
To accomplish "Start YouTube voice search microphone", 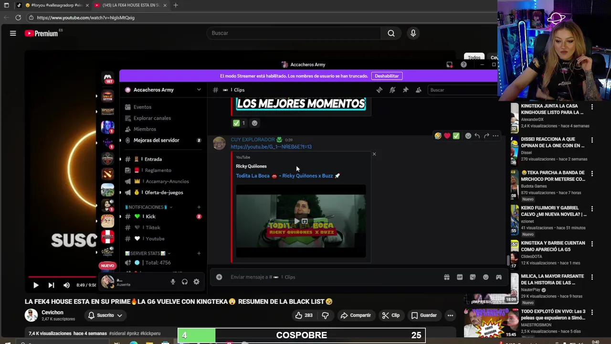I will (413, 33).
